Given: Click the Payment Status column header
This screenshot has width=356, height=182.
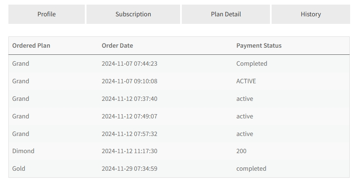Looking at the screenshot, I should (259, 46).
